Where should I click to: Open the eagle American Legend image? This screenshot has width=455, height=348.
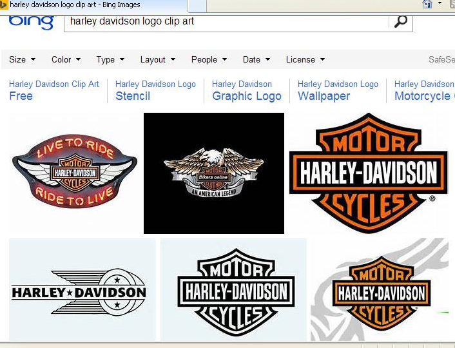[214, 173]
